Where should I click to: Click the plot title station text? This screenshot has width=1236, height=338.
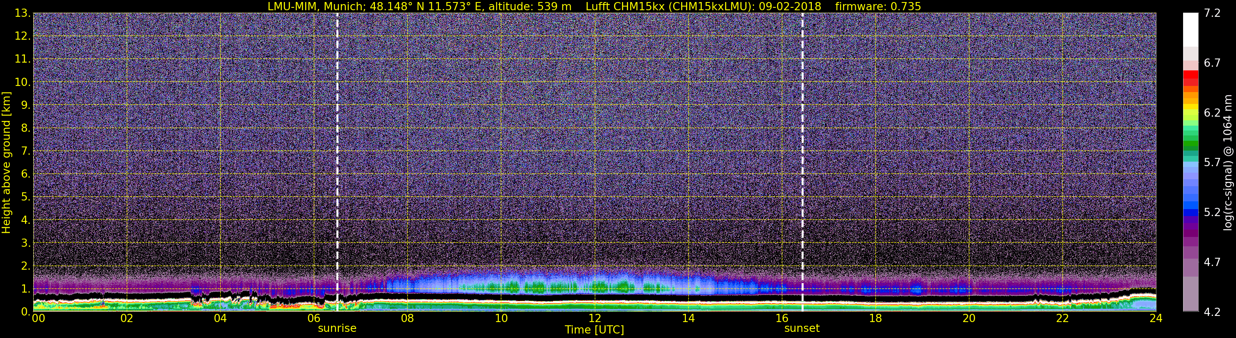tap(419, 6)
